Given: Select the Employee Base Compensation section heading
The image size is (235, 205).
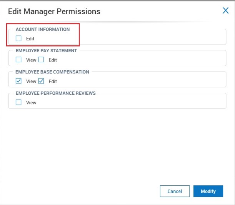Looking at the screenshot, I should [x=52, y=72].
